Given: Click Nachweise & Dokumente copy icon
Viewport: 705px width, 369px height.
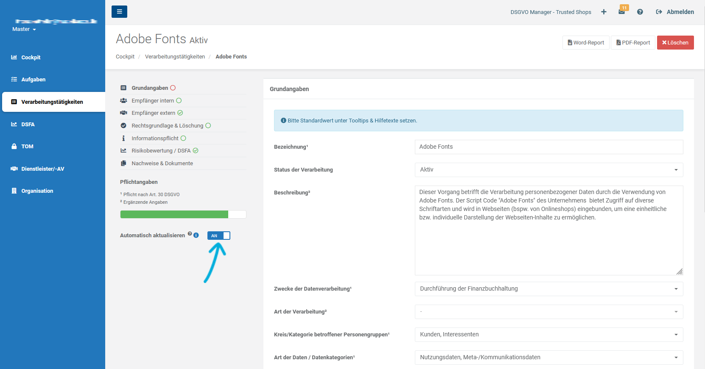Looking at the screenshot, I should (x=123, y=163).
